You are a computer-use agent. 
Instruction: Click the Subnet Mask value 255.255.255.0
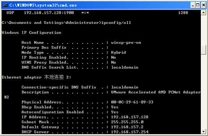click(x=127, y=122)
